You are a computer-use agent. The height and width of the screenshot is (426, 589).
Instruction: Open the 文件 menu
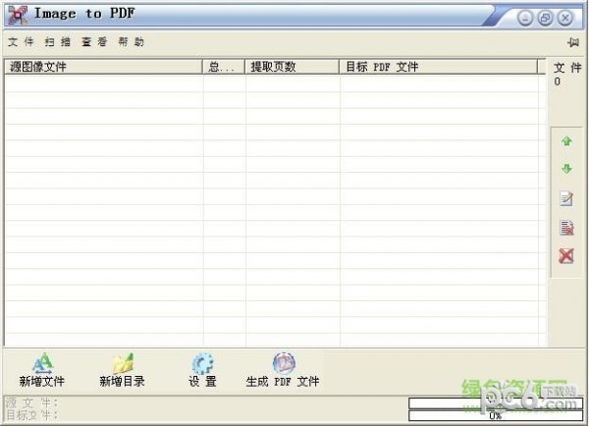[21, 41]
